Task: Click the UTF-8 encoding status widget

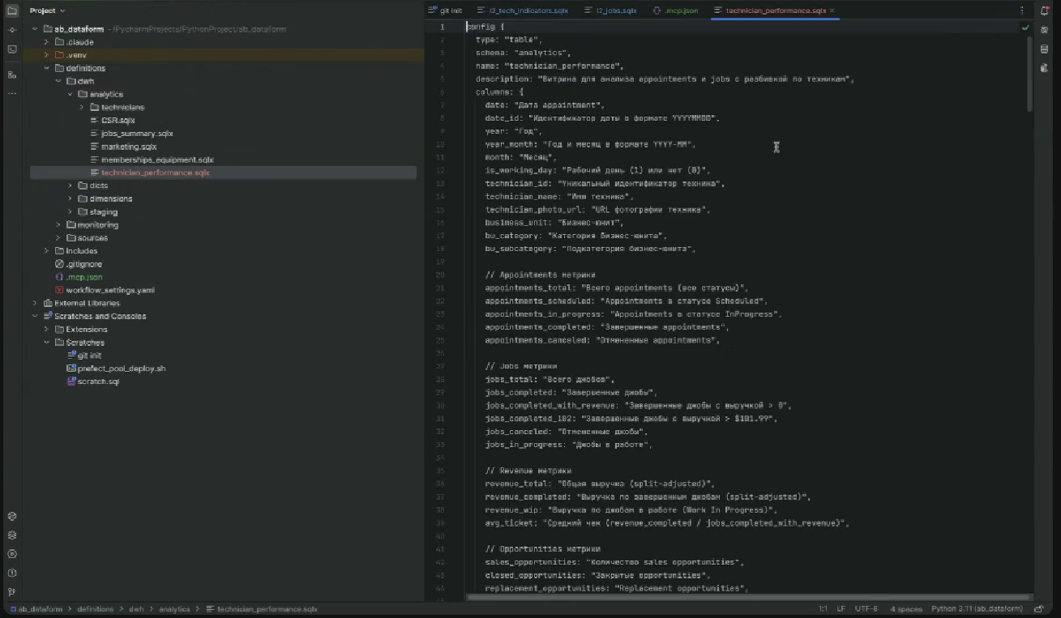Action: click(866, 608)
